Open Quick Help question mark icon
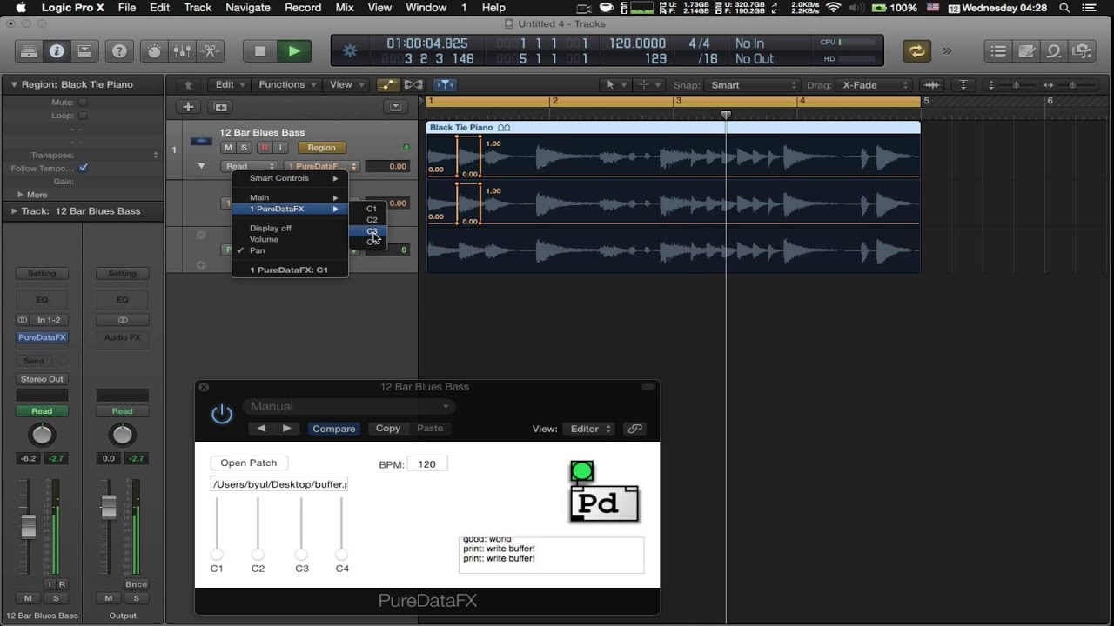The image size is (1114, 626). tap(119, 50)
